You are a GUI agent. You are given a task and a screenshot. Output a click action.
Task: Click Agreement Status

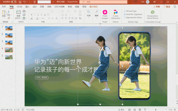tap(133, 17)
